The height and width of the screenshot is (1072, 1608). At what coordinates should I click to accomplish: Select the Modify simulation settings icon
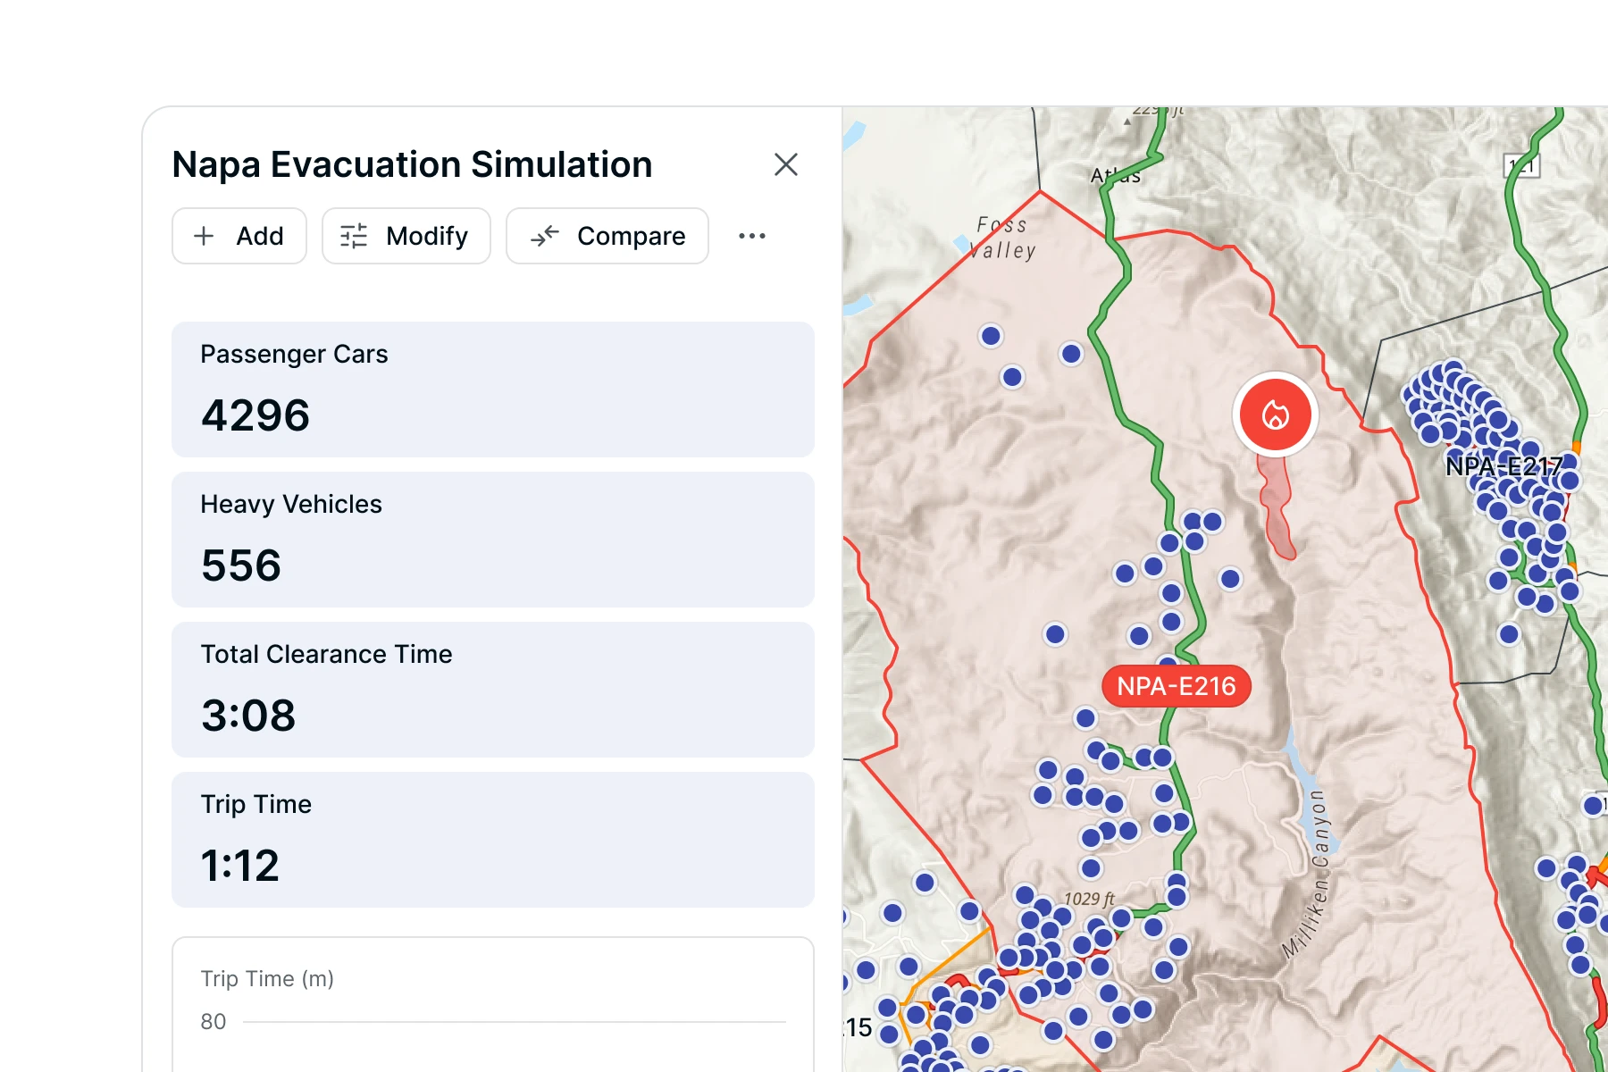(352, 236)
